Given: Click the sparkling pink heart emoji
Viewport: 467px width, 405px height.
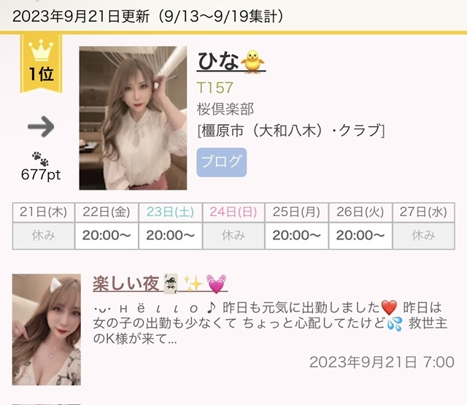Looking at the screenshot, I should click(x=216, y=283).
